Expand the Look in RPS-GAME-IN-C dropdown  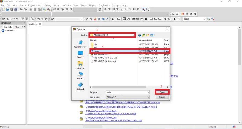click(134, 35)
